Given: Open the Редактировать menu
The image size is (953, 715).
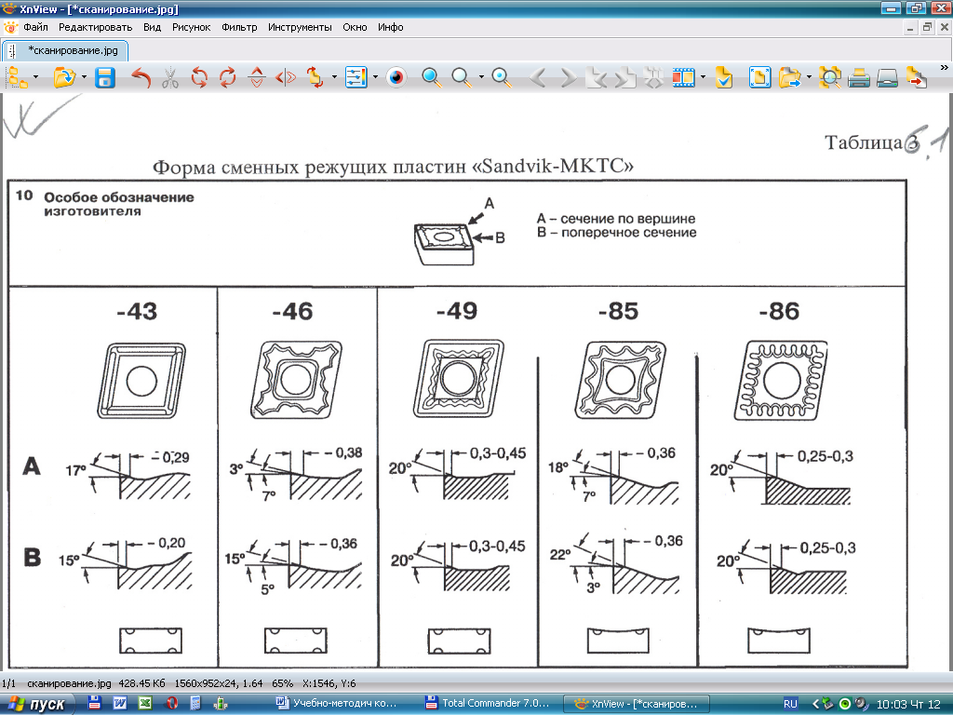Looking at the screenshot, I should pos(95,27).
